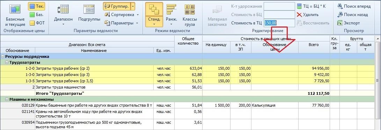Collapse the Ресурсы подрядчика group

click(x=3, y=56)
